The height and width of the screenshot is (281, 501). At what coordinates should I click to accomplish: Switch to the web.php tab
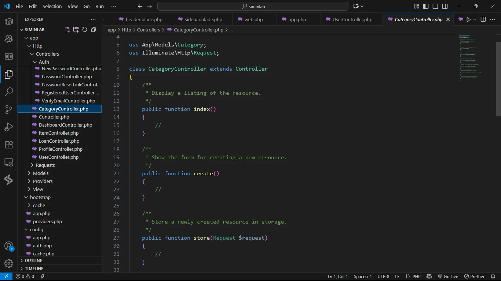(x=253, y=19)
